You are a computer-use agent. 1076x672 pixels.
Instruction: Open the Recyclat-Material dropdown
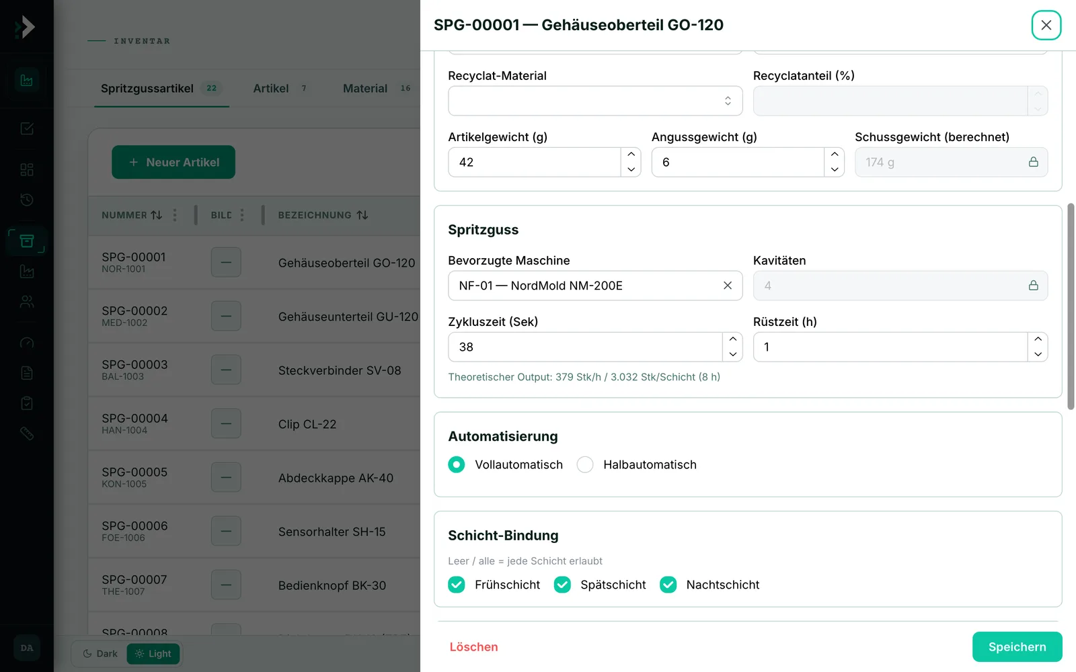pyautogui.click(x=595, y=101)
